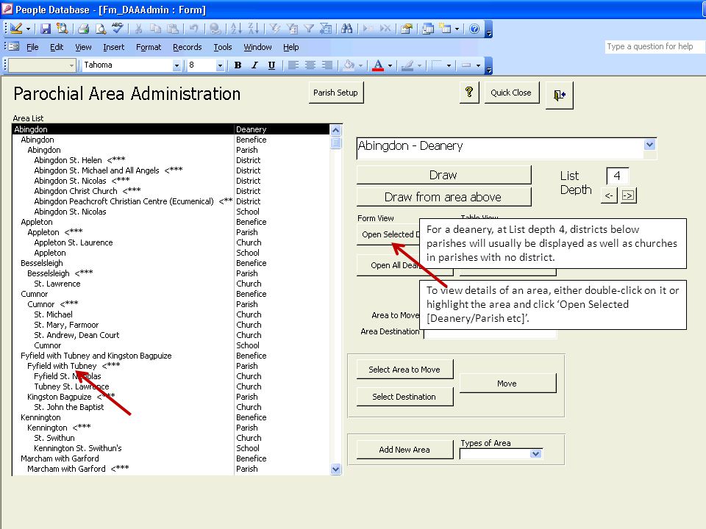Open the Window menu
Viewport: 706px width, 529px height.
point(257,47)
